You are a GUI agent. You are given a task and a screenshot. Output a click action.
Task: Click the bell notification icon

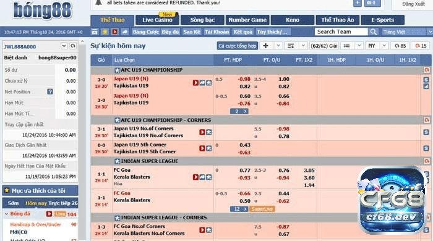coord(98,2)
